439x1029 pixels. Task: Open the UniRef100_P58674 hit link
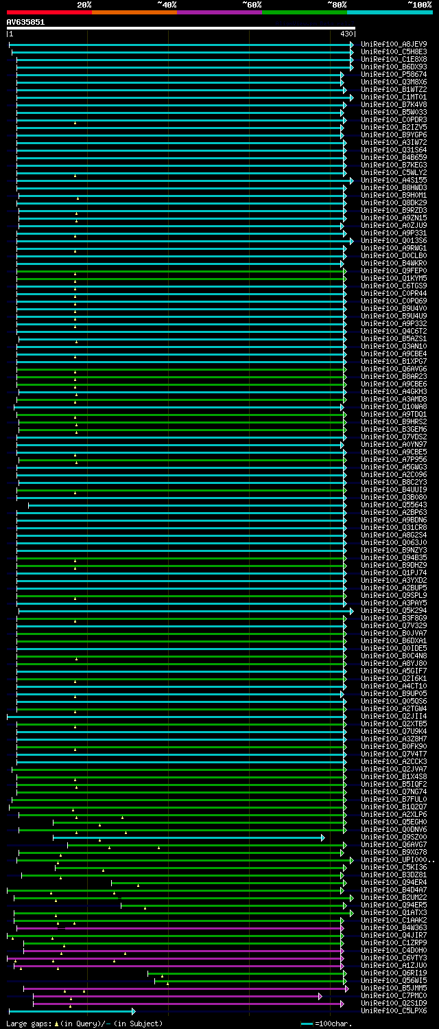coord(394,75)
